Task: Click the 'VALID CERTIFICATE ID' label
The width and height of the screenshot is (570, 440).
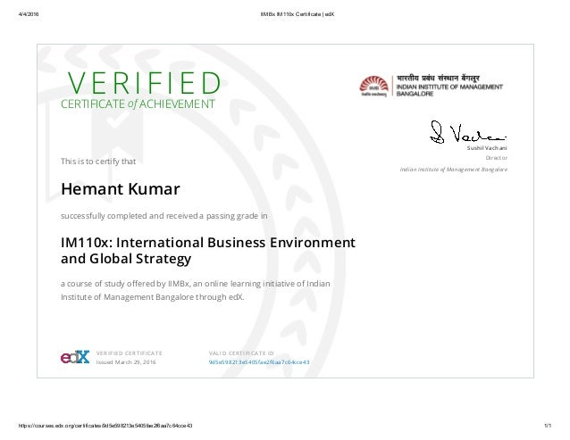Action: (x=241, y=353)
